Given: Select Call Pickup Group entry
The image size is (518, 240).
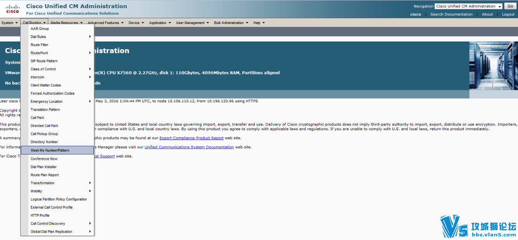Looking at the screenshot, I should tap(57, 134).
